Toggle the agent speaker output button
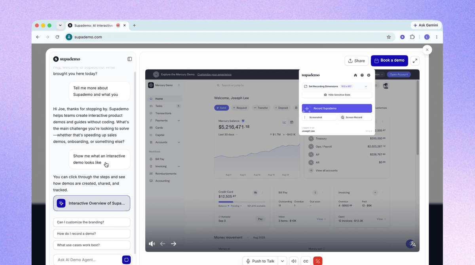The height and width of the screenshot is (265, 475). tap(294, 261)
